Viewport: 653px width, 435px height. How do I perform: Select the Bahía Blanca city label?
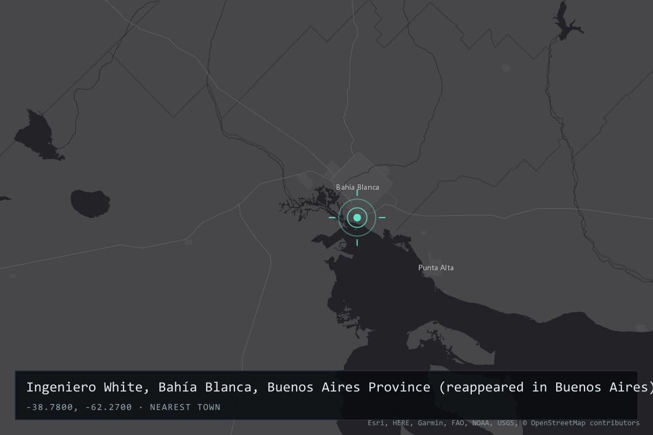click(x=358, y=187)
